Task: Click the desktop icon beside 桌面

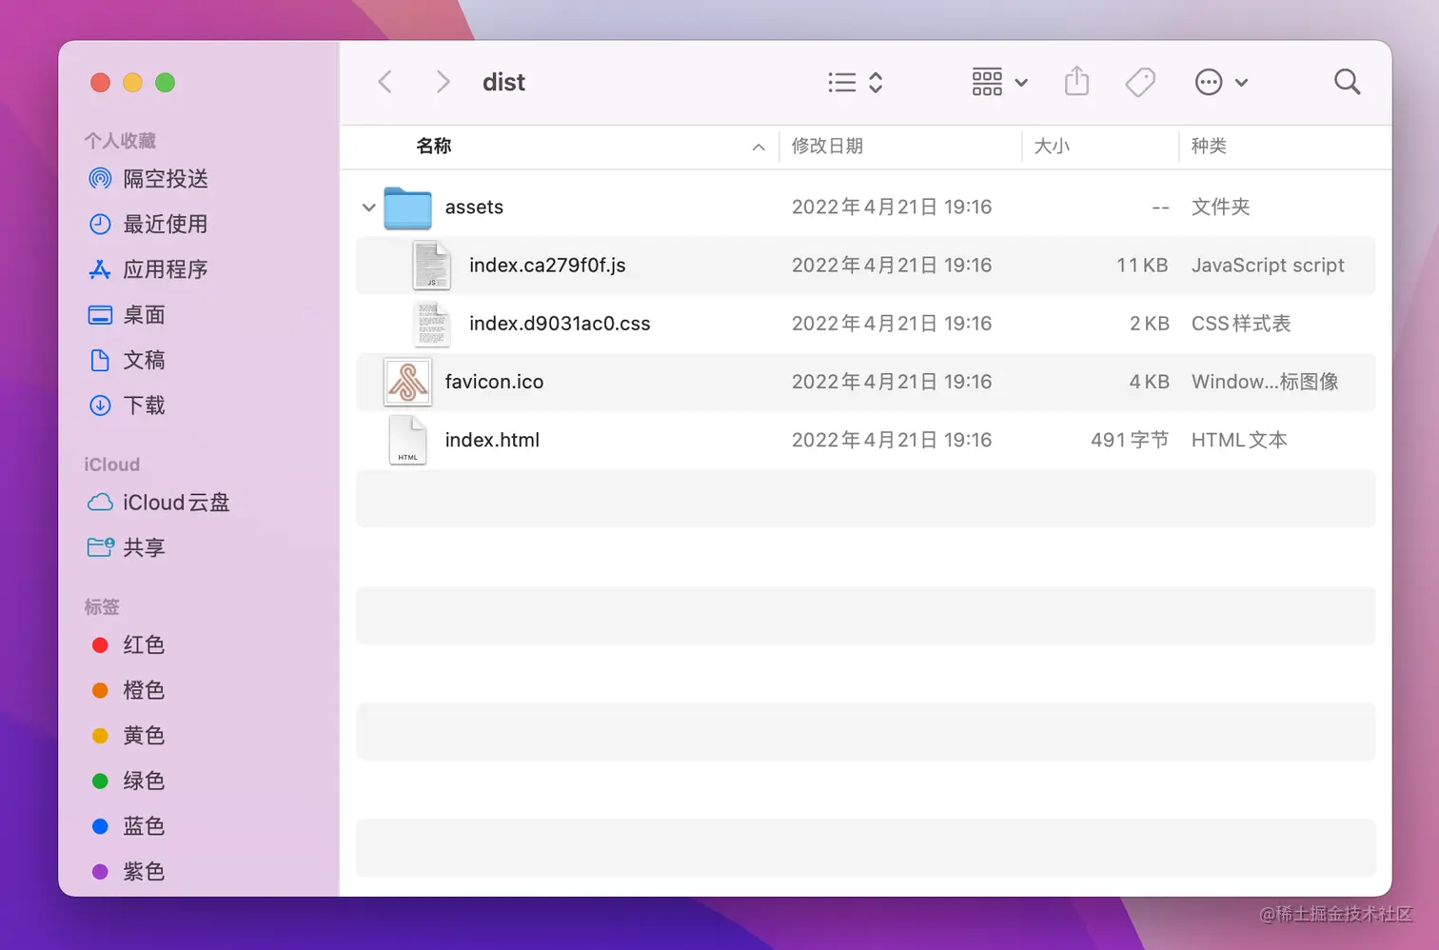Action: coord(100,315)
